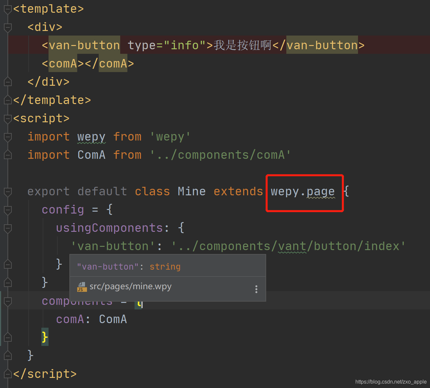The width and height of the screenshot is (430, 388).
Task: Click the wepy identifier in first import
Action: coord(92,137)
